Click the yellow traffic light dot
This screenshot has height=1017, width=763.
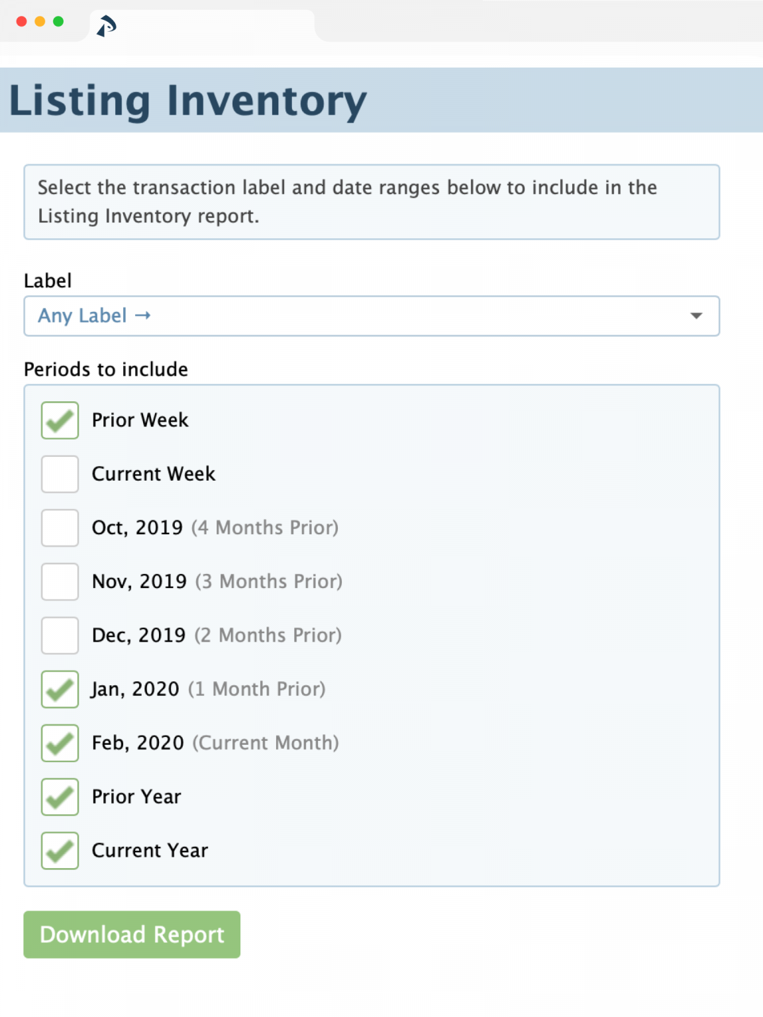click(x=40, y=21)
